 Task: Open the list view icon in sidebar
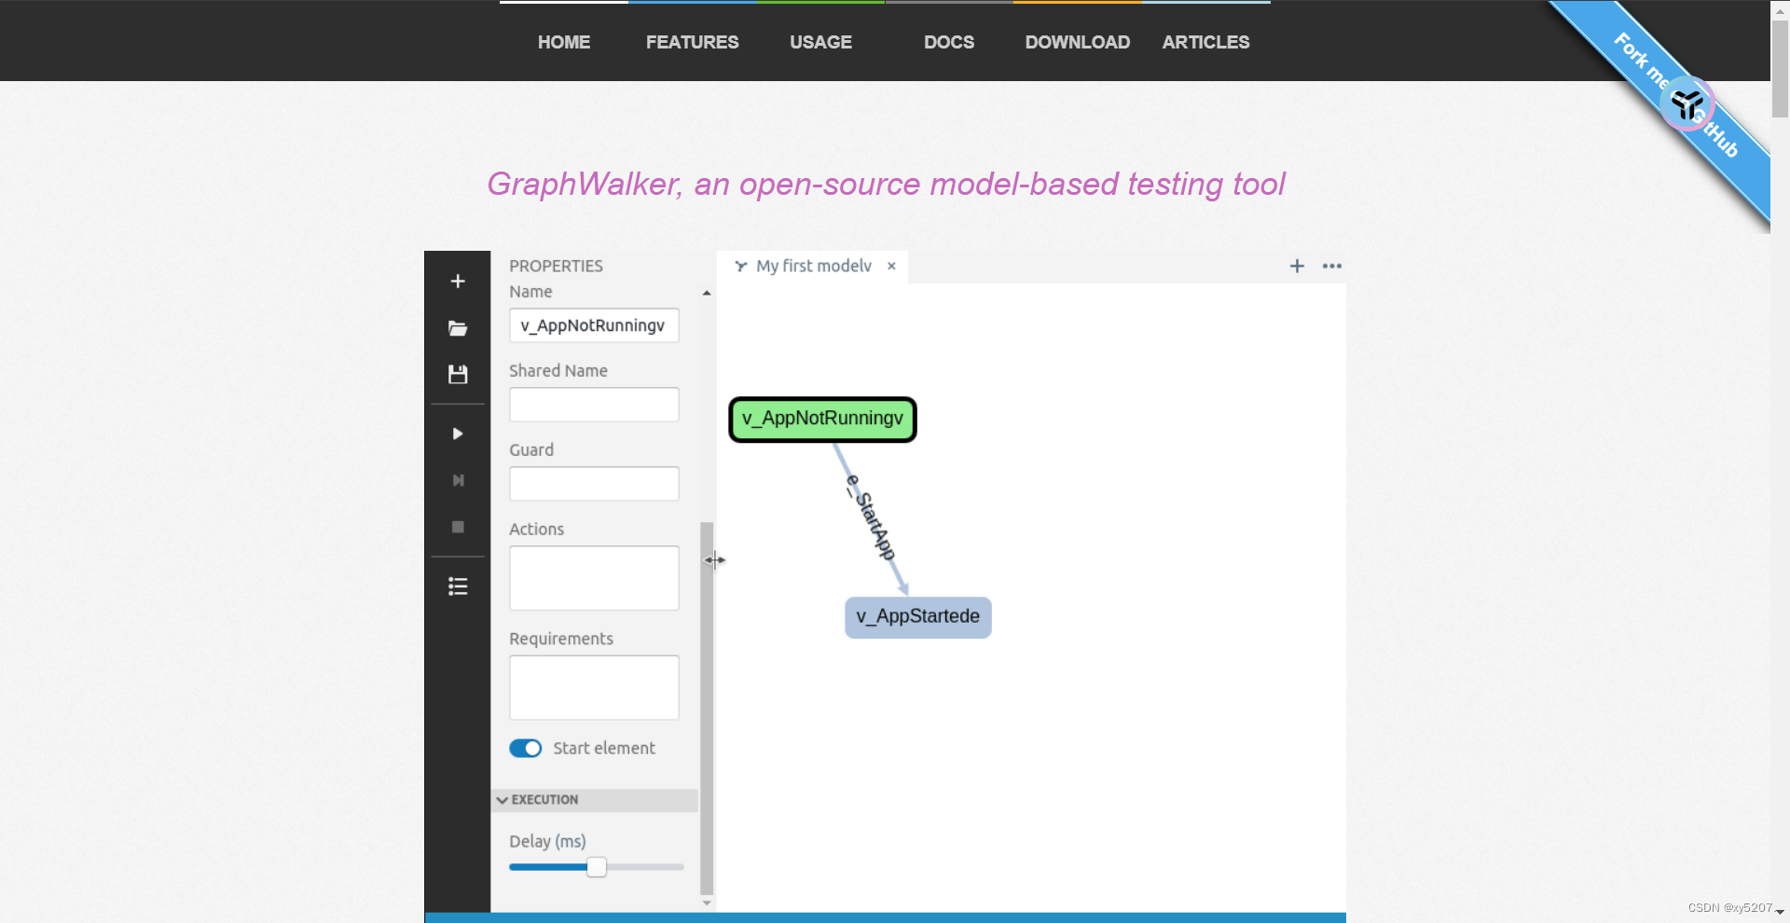tap(458, 586)
